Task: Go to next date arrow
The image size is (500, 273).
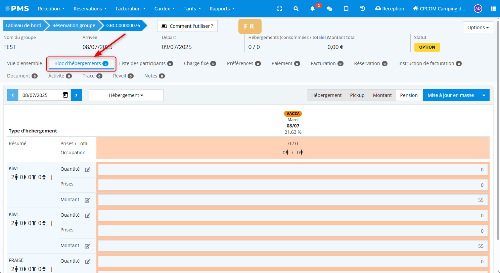Action: coord(77,95)
